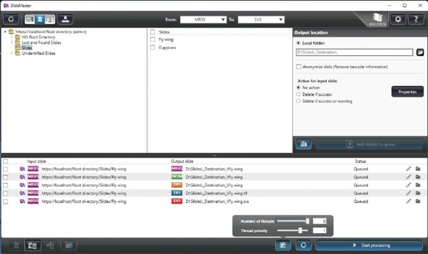The width and height of the screenshot is (428, 254).
Task: Select HIS Root Directory folder
Action: click(x=39, y=37)
